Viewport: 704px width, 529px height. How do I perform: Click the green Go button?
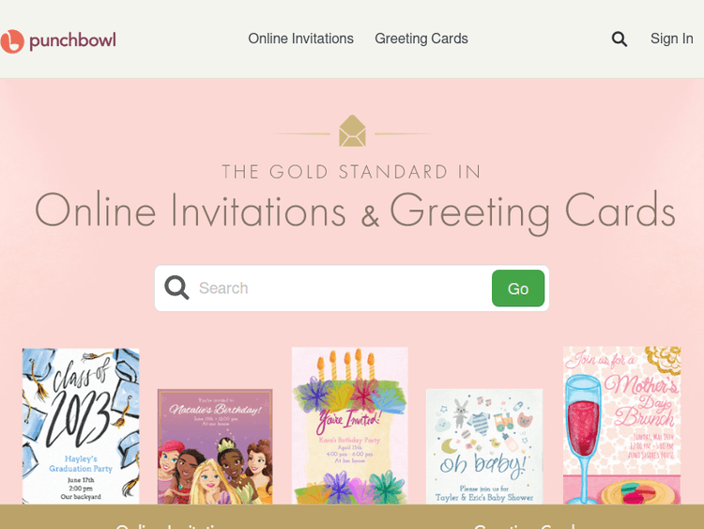click(518, 288)
